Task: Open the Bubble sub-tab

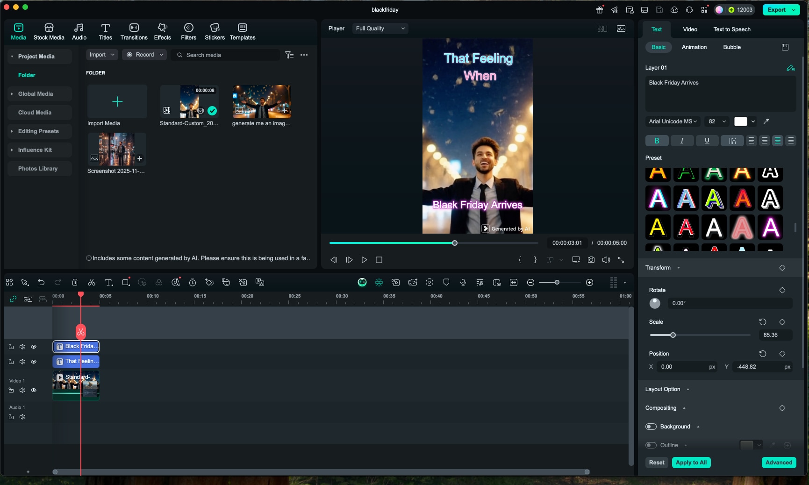Action: coord(732,47)
